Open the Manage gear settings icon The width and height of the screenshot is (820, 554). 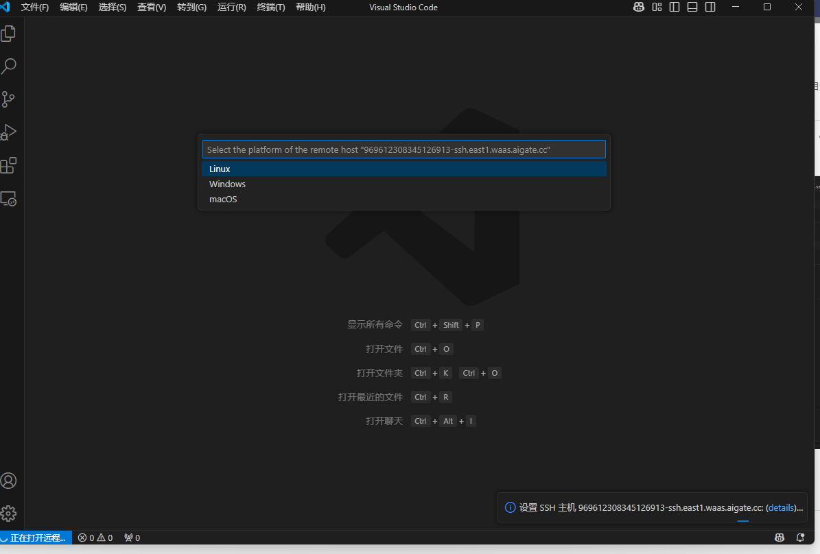(x=9, y=514)
